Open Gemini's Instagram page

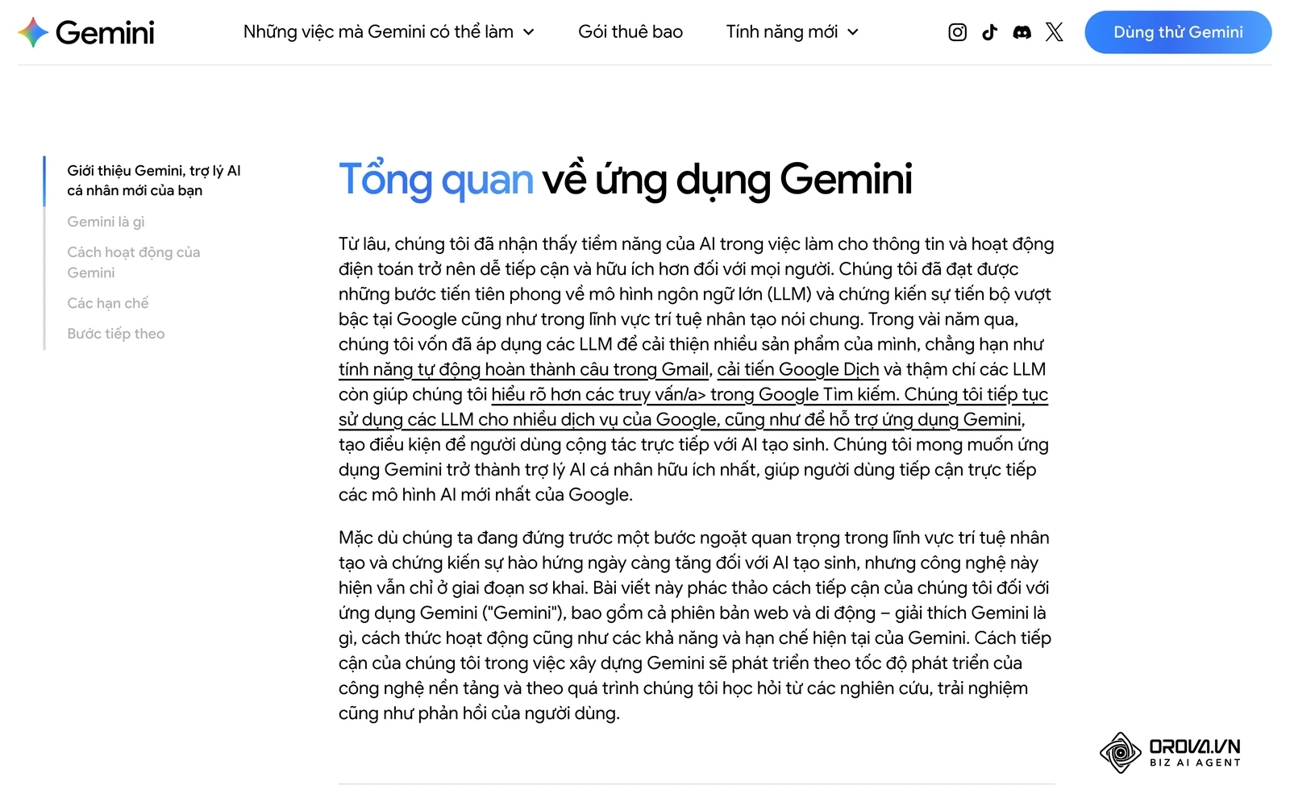pyautogui.click(x=957, y=32)
